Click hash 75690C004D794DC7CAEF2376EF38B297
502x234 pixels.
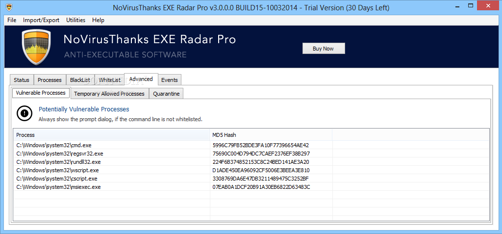pyautogui.click(x=261, y=154)
